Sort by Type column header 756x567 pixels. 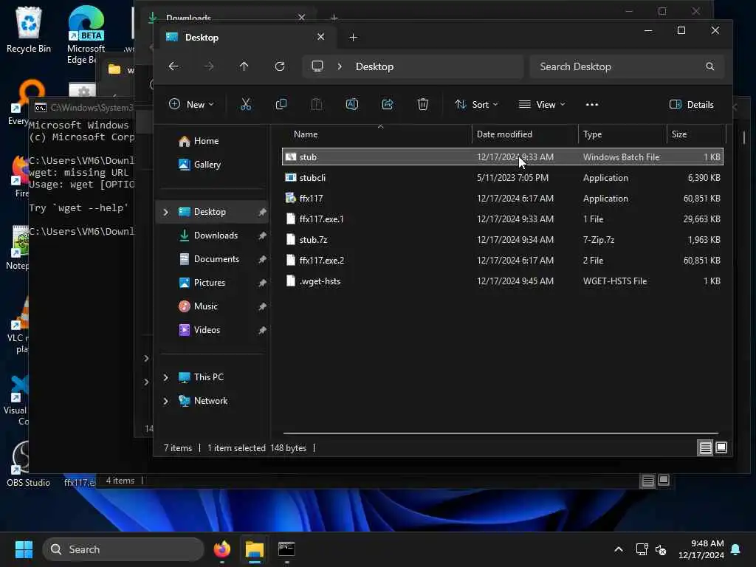tap(622, 134)
